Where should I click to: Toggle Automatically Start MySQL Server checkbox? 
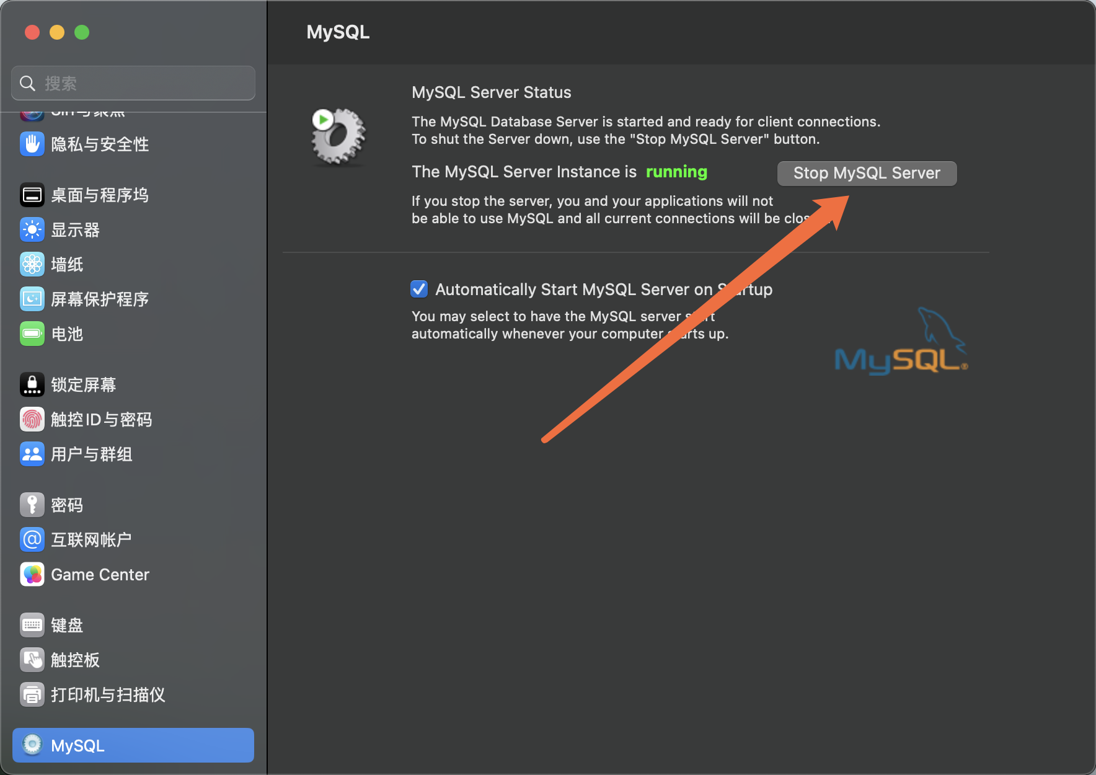419,289
